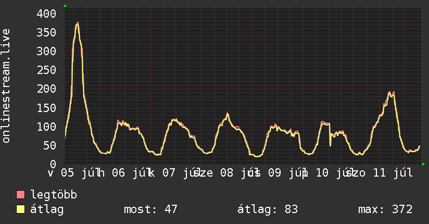
Task: Click the átlag legend label text
Action: [47, 209]
